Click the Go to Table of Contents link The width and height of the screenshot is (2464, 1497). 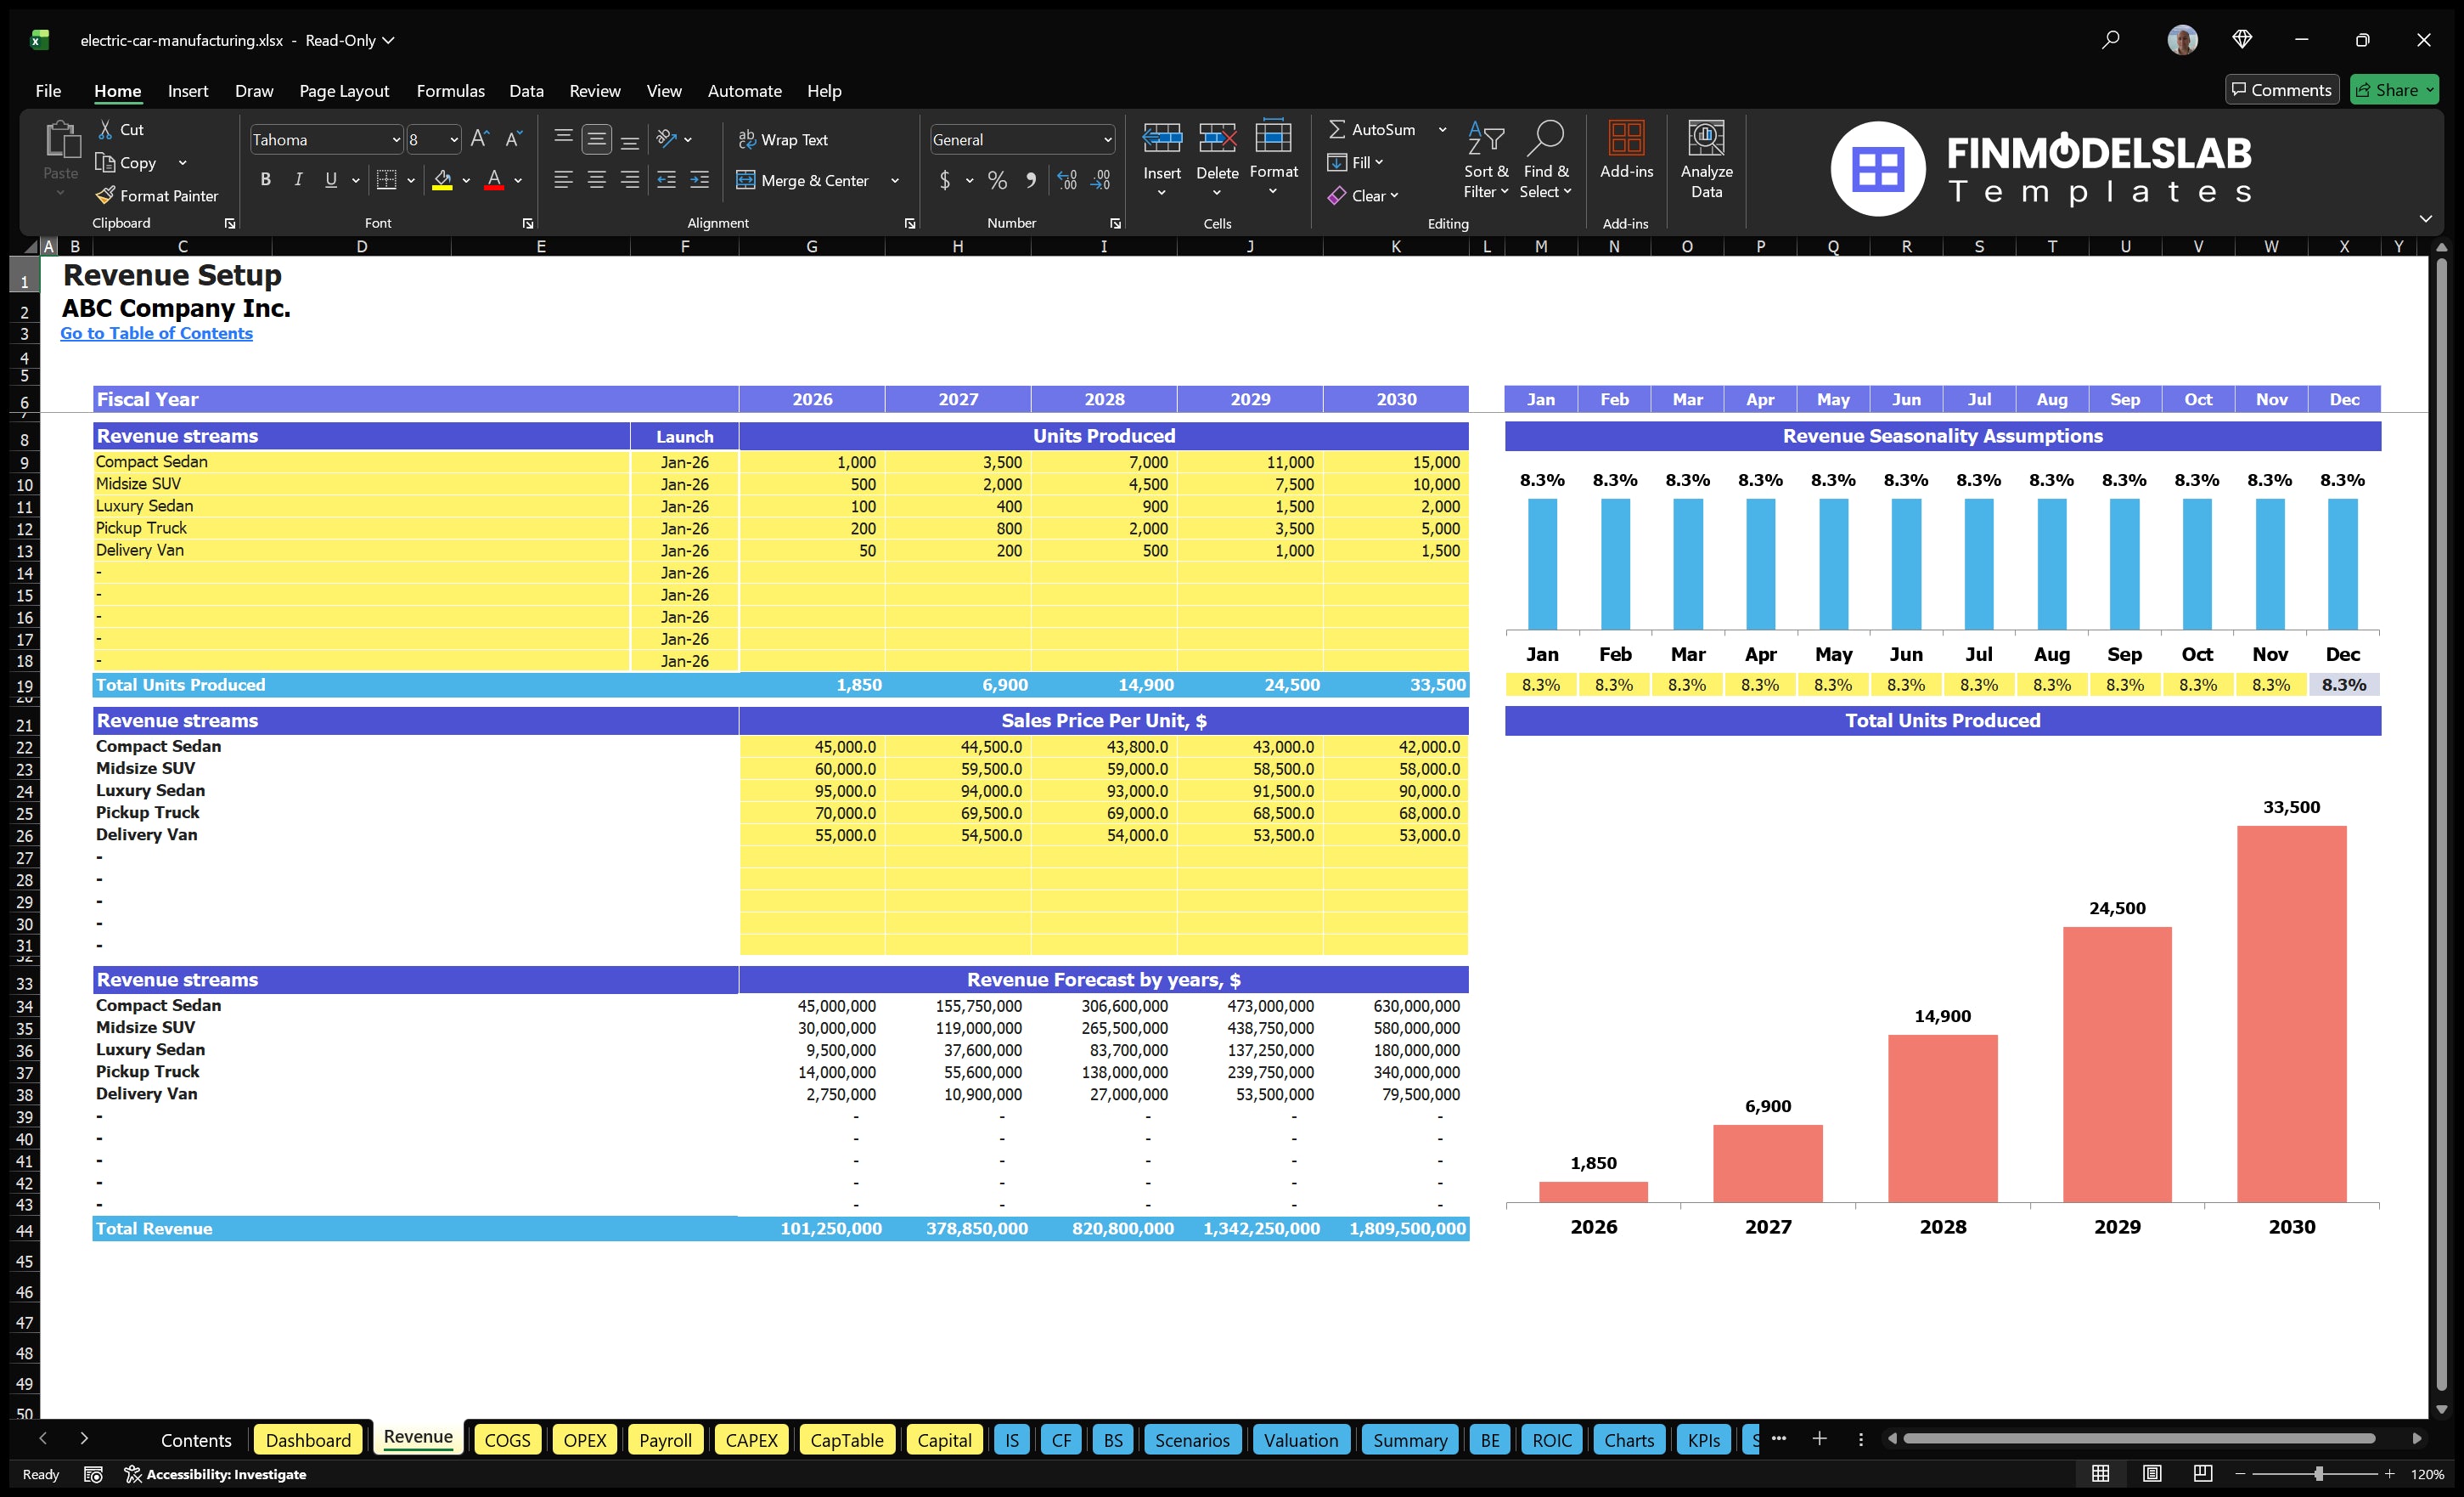(156, 333)
